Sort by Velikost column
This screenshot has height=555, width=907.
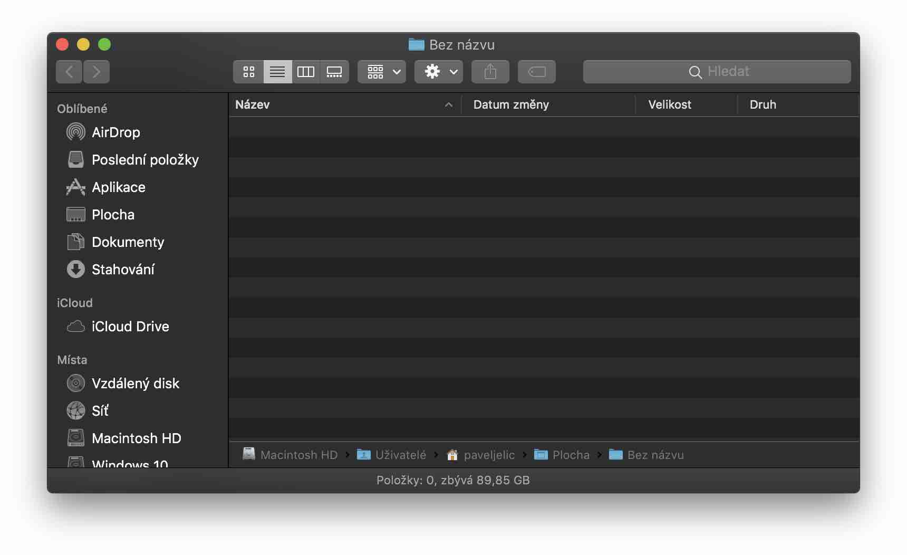click(687, 104)
